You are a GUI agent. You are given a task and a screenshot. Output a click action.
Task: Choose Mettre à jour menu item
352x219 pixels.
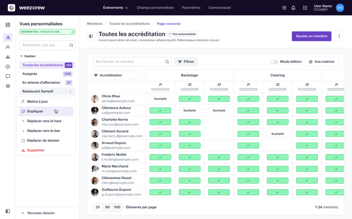pyautogui.click(x=46, y=102)
